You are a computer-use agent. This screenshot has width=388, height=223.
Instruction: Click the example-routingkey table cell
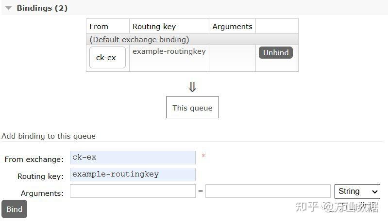(169, 51)
